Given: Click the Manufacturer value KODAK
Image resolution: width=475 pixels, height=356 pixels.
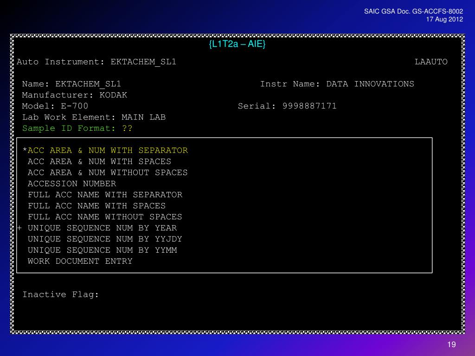Looking at the screenshot, I should (x=113, y=95).
